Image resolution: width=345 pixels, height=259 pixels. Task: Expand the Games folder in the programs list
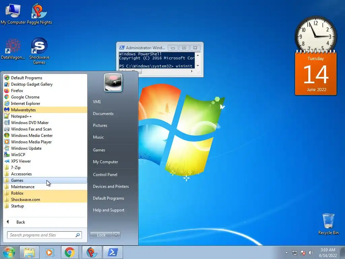pos(45,180)
